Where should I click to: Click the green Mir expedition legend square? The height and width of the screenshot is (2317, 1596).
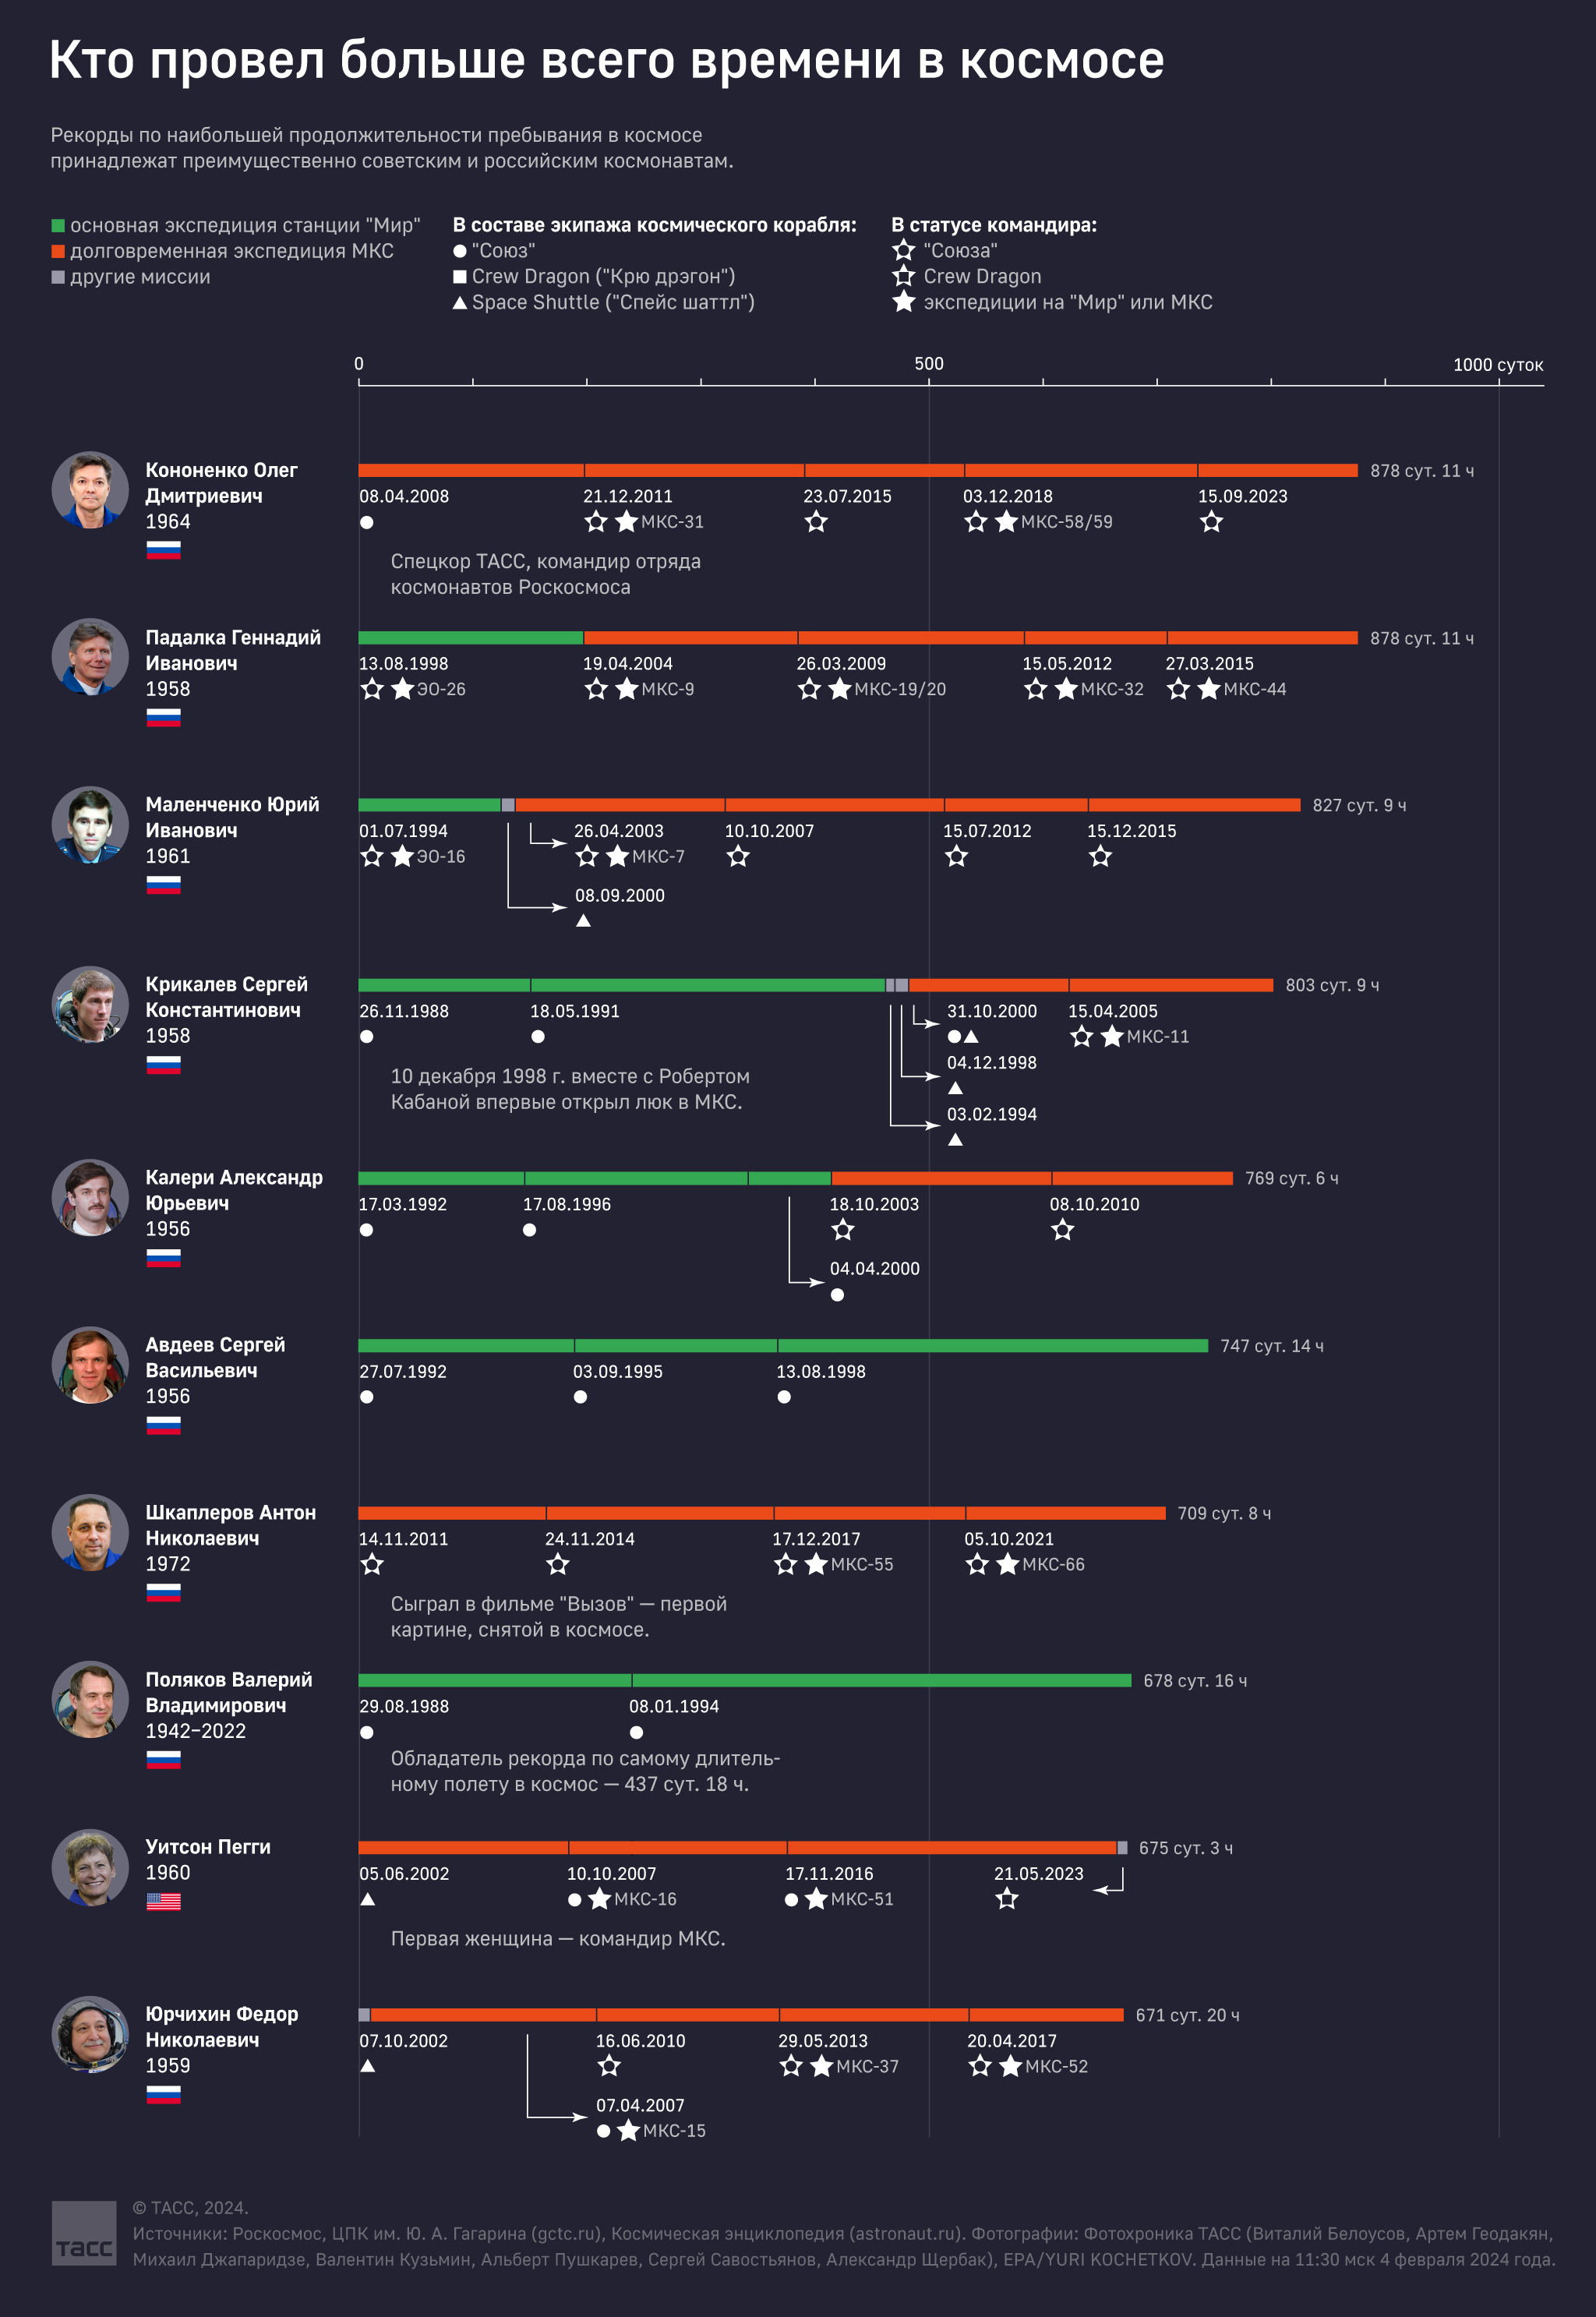coord(58,226)
